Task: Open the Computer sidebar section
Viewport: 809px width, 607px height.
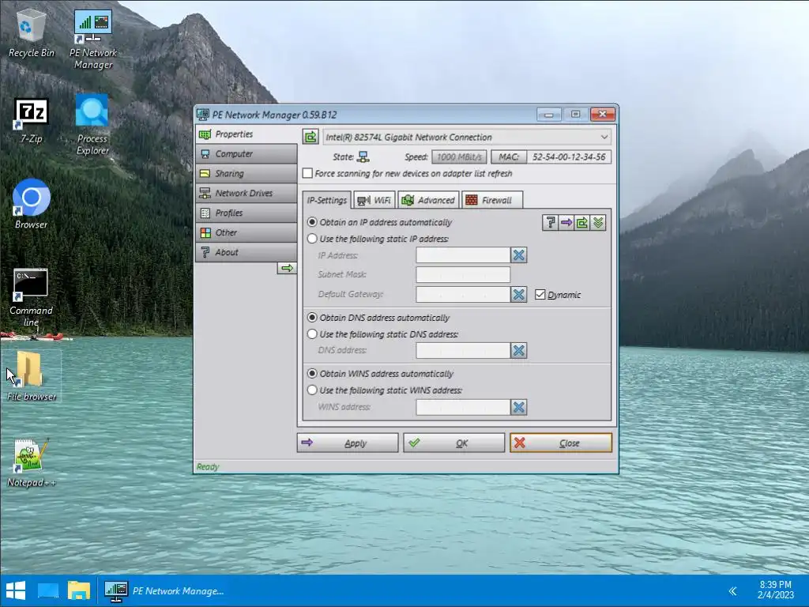Action: click(x=246, y=154)
